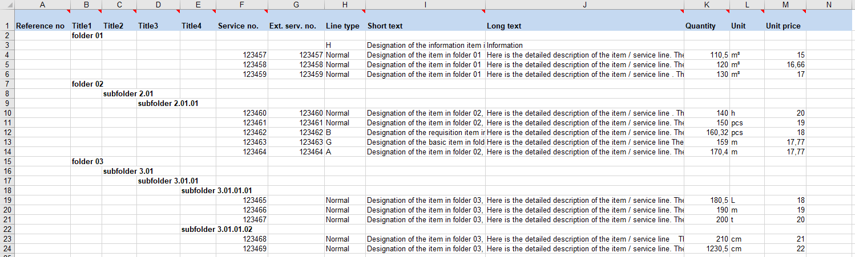
Task: Click the "Reference no" header cell
Action: (x=42, y=26)
